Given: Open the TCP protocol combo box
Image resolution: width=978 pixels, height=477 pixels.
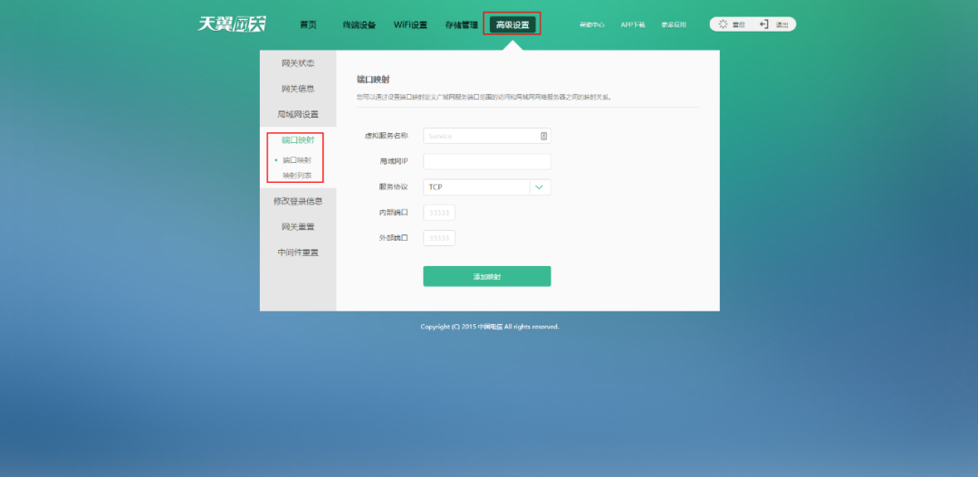Looking at the screenshot, I should 476,187.
